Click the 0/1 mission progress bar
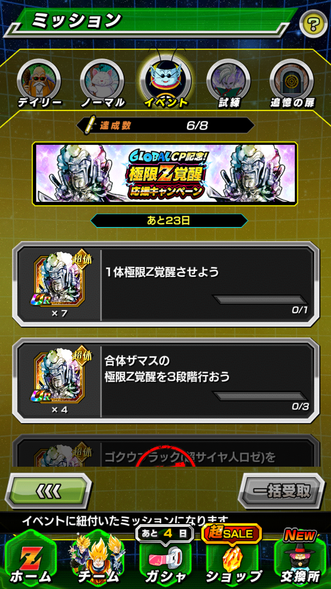 point(260,300)
